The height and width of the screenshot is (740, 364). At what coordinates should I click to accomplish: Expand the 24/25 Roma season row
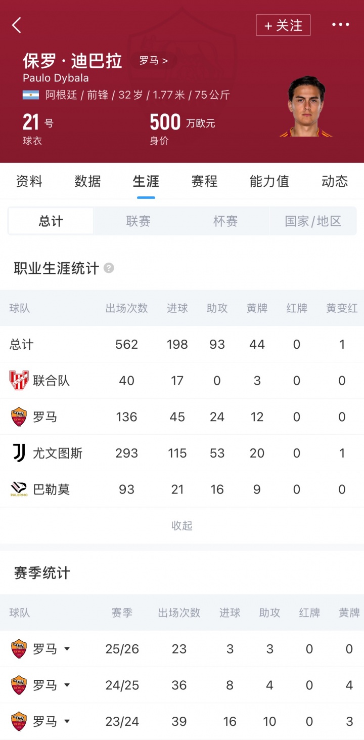click(67, 685)
